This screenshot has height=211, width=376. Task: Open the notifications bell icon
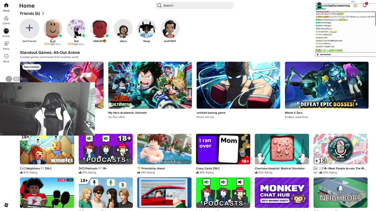pos(365,5)
